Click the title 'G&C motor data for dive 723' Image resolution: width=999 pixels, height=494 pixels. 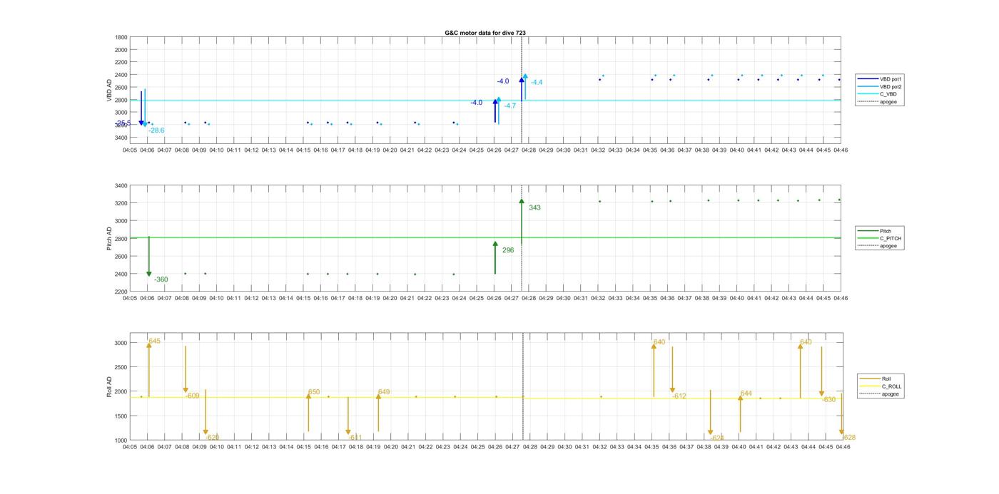coord(485,33)
